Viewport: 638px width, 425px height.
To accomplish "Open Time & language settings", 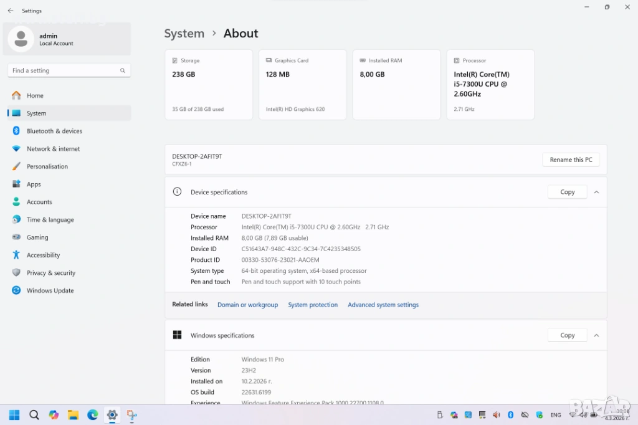I will point(50,220).
